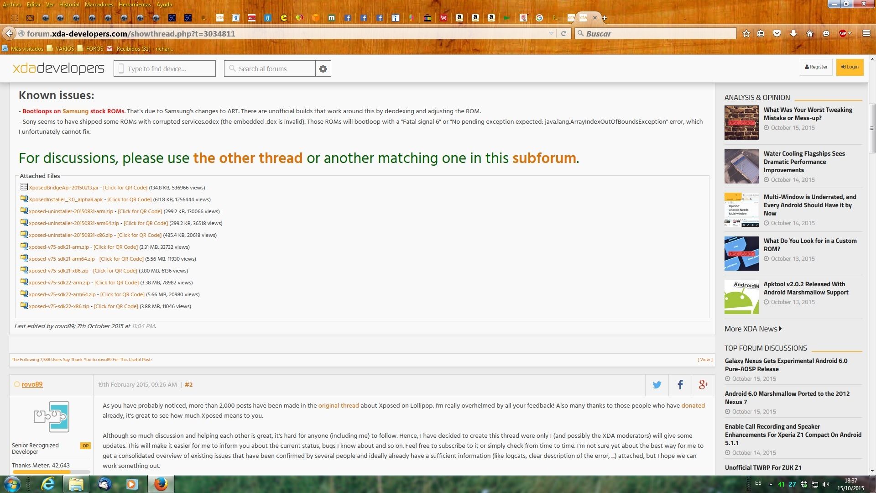Share post on Twitter
876x493 pixels.
pos(657,385)
